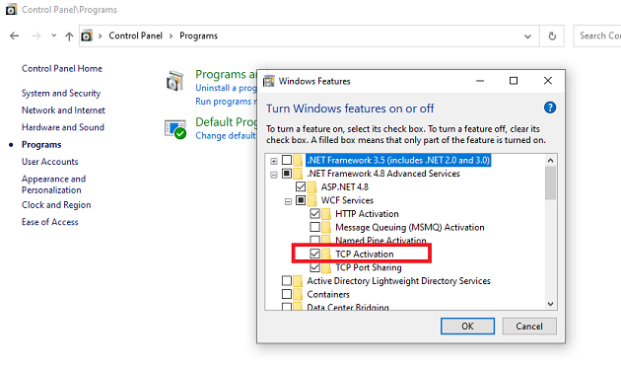Screen dimensions: 621x366
Task: Open User Accounts category
Action: point(50,162)
